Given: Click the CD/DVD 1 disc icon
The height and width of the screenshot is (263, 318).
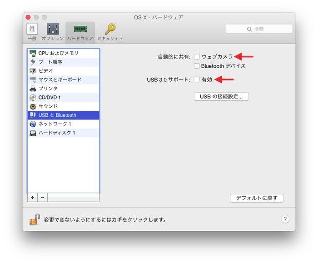Looking at the screenshot, I should coord(33,98).
